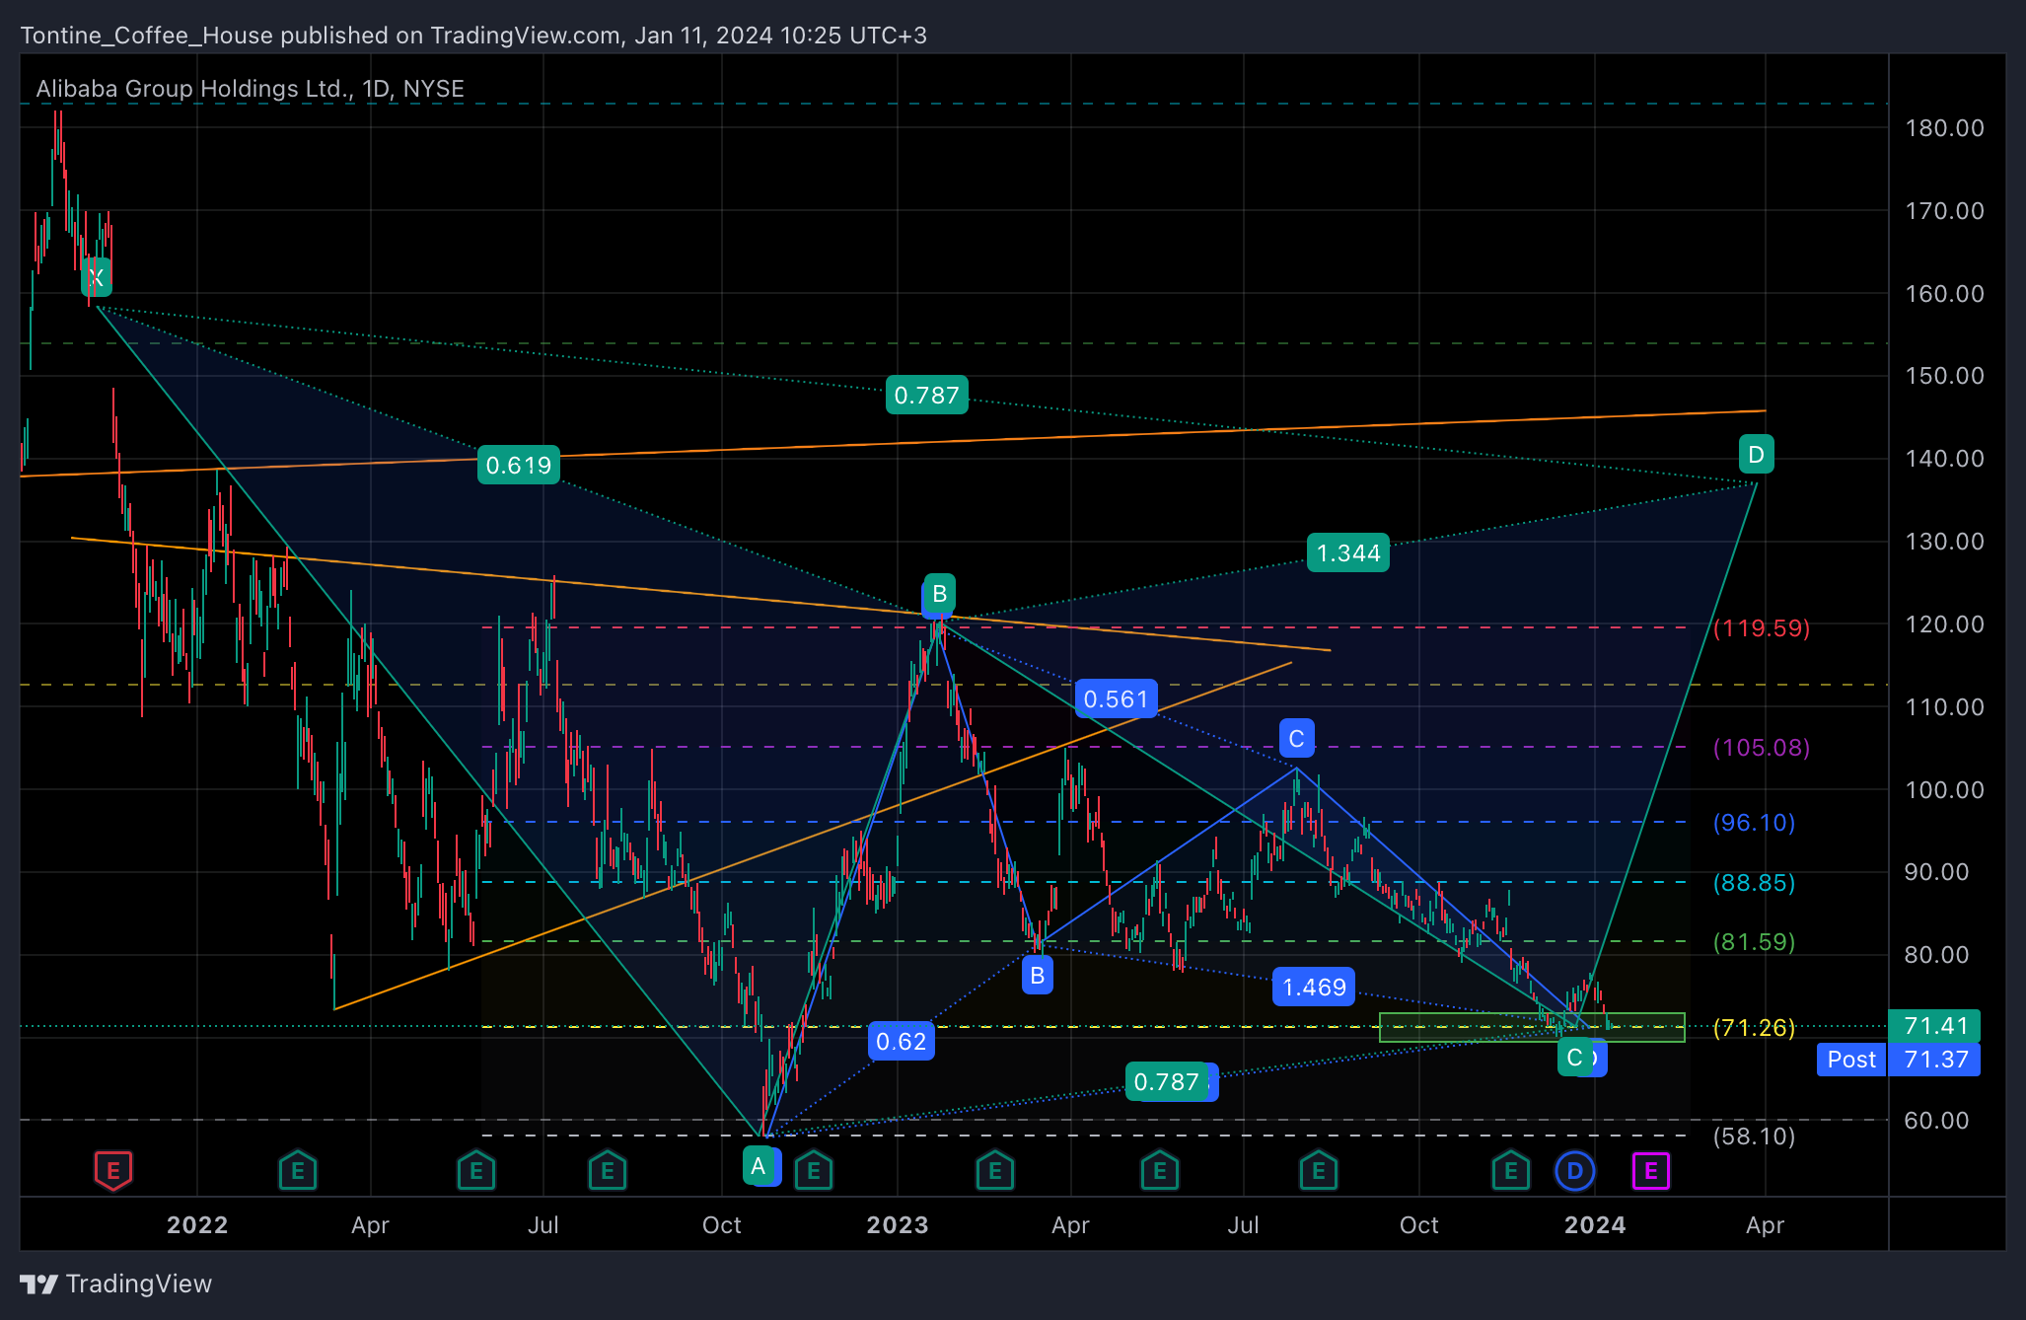Viewport: 2026px width, 1320px height.
Task: Open the August 2023 green earnings marker
Action: (x=1319, y=1171)
